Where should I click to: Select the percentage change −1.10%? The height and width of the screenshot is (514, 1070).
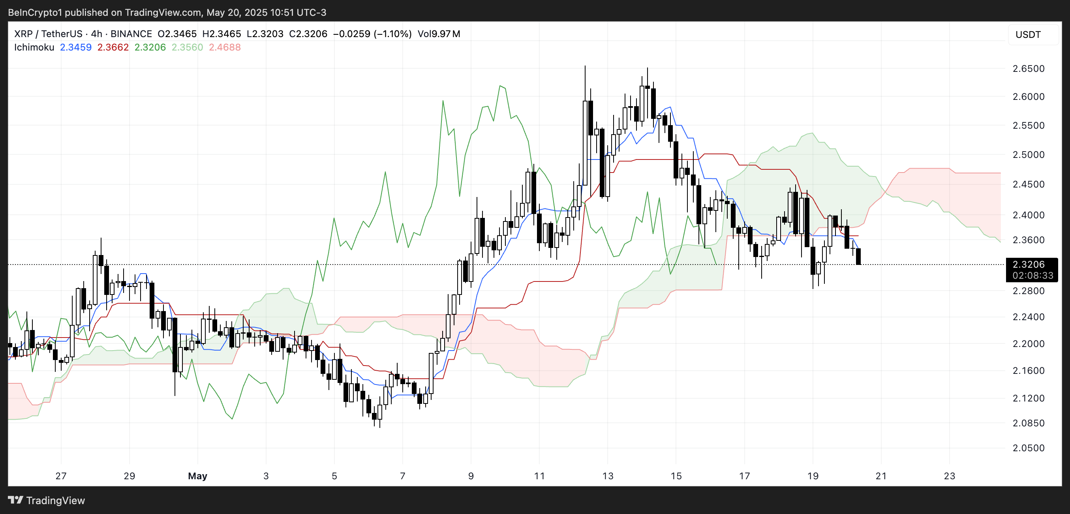392,34
